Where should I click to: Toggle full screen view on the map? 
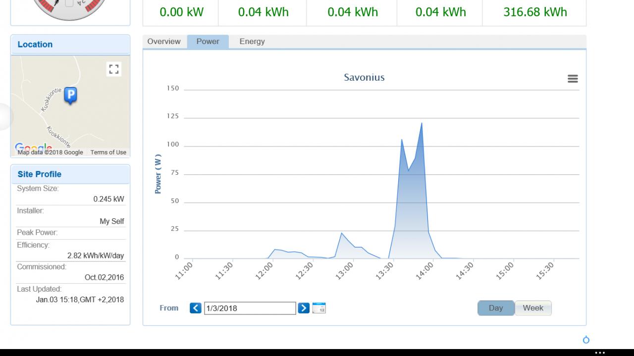click(114, 69)
